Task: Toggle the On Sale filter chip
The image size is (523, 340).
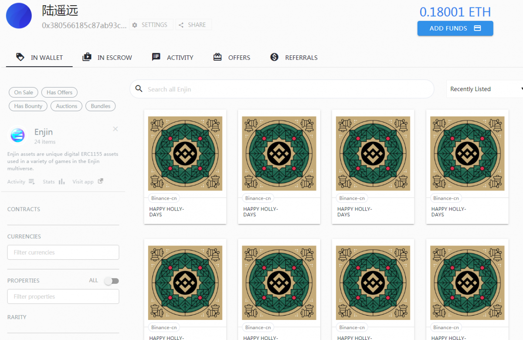Action: click(x=24, y=92)
